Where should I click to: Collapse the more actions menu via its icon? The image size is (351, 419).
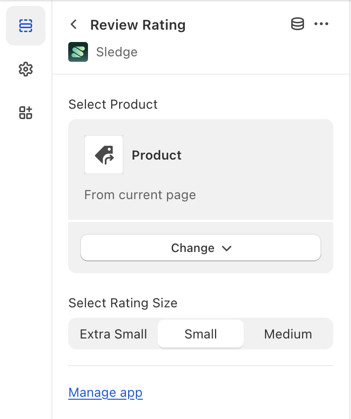322,24
